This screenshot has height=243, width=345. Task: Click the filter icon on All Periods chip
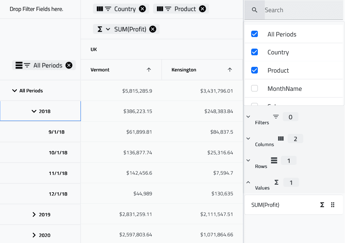[27, 65]
